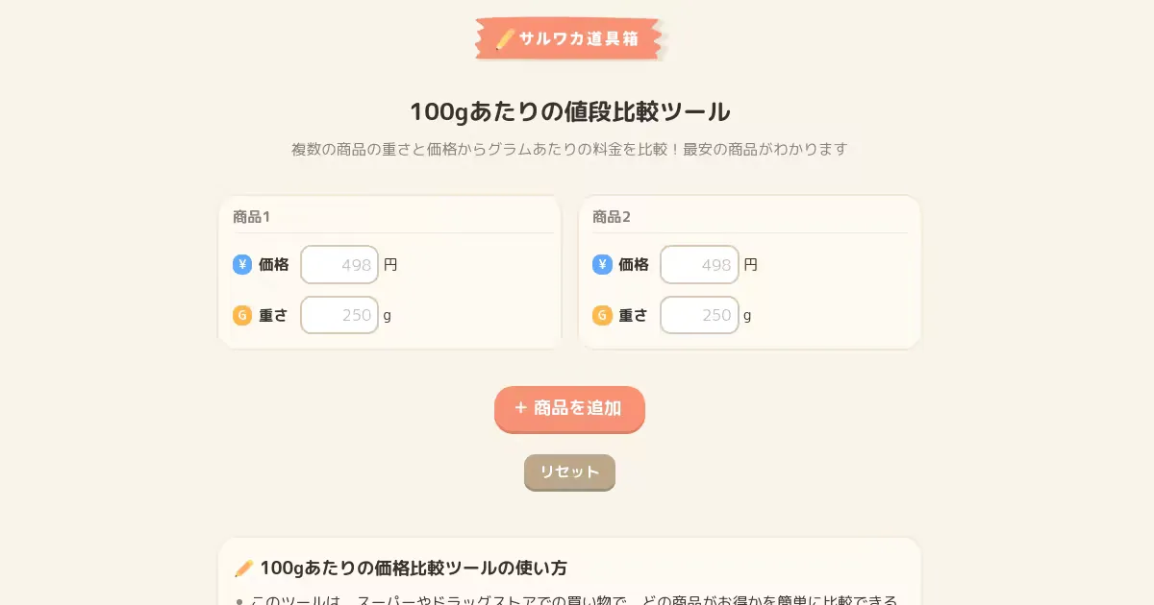Focus the 重さ input field of 商品1

click(x=339, y=315)
